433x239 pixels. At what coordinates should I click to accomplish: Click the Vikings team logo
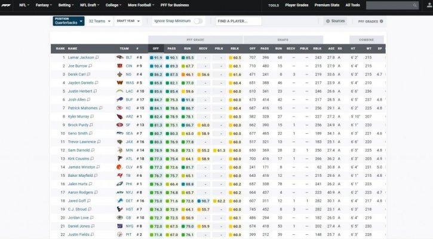point(119,151)
